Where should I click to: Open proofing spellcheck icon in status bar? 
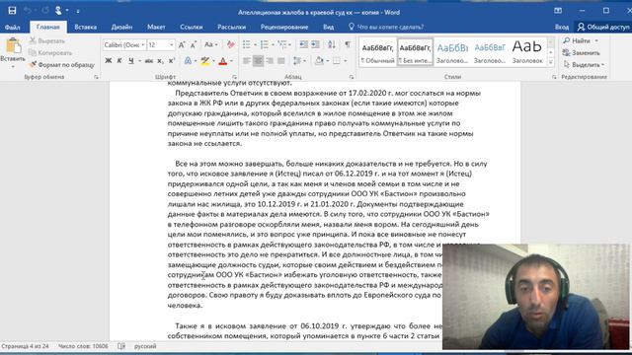pyautogui.click(x=121, y=346)
